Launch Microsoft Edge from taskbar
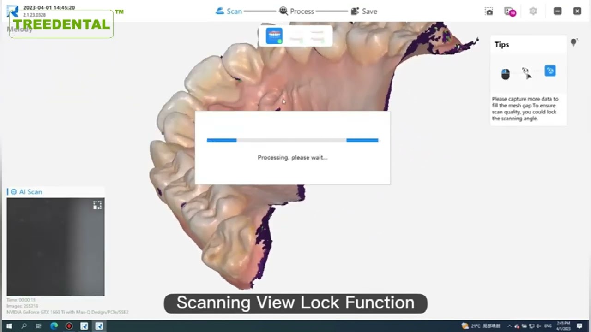The image size is (591, 332). coord(54,326)
